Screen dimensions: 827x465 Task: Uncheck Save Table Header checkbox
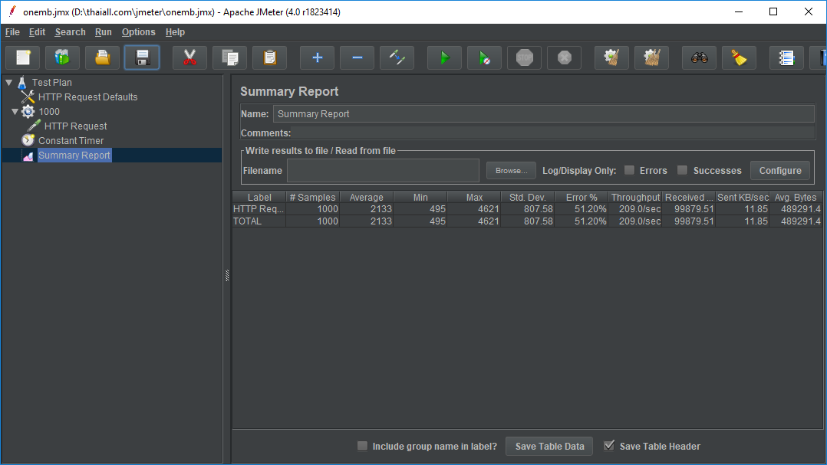pyautogui.click(x=609, y=446)
